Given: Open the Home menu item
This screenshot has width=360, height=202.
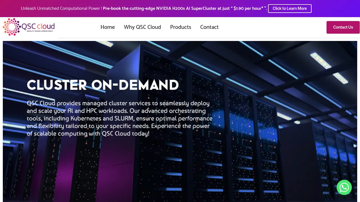Looking at the screenshot, I should point(108,27).
